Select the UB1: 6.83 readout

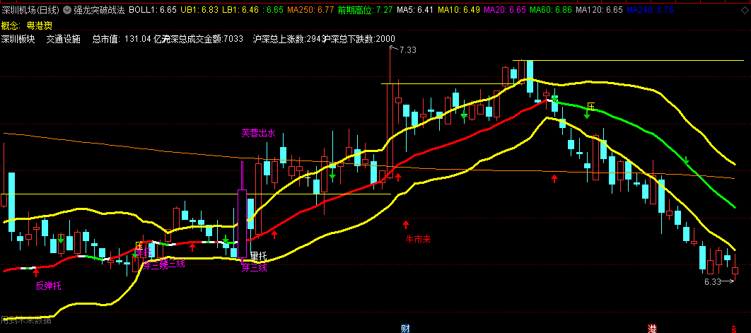pyautogui.click(x=200, y=10)
